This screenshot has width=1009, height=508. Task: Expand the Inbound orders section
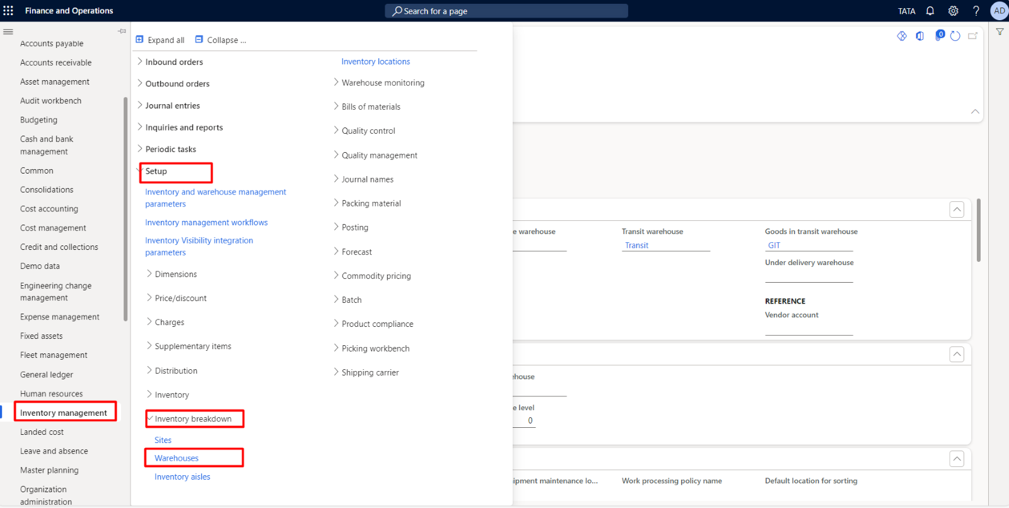click(174, 62)
